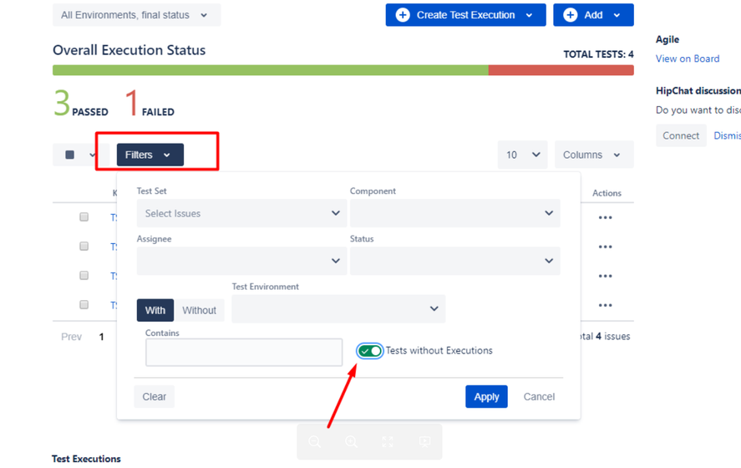Click into the Contains text field
741x468 pixels.
[x=244, y=352]
